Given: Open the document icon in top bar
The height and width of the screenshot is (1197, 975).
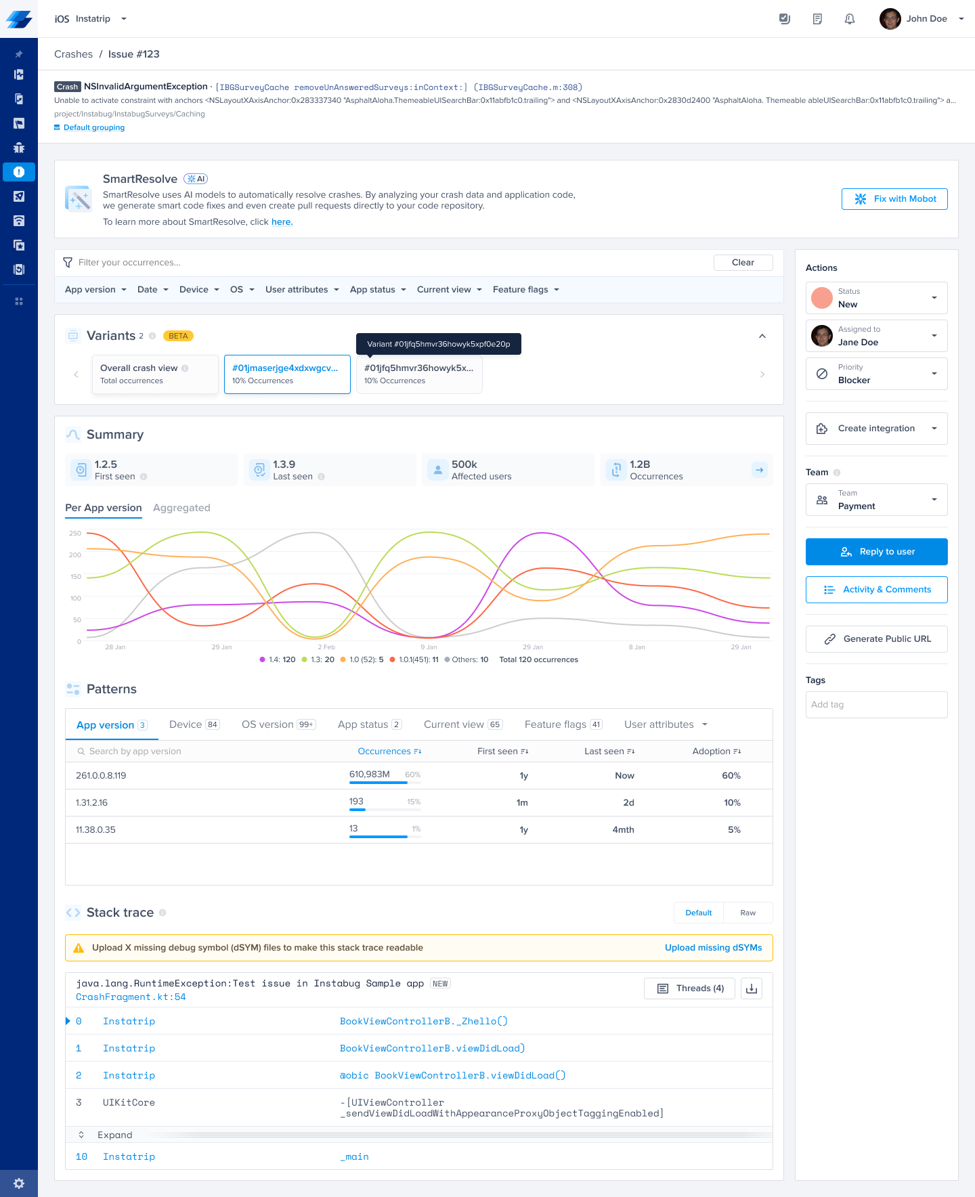Looking at the screenshot, I should click(817, 19).
